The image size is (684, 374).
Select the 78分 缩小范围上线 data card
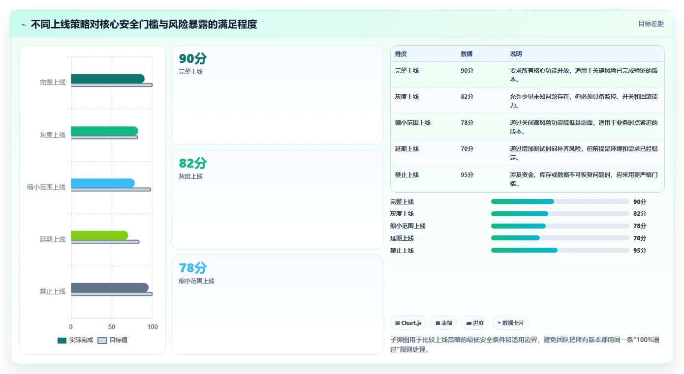[x=278, y=305]
